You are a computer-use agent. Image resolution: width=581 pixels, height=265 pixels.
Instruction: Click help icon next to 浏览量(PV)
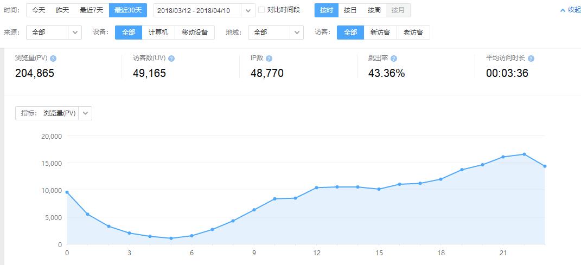coord(53,59)
